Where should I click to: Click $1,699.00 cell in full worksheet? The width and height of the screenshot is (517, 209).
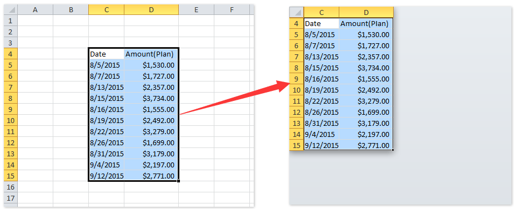coord(152,142)
